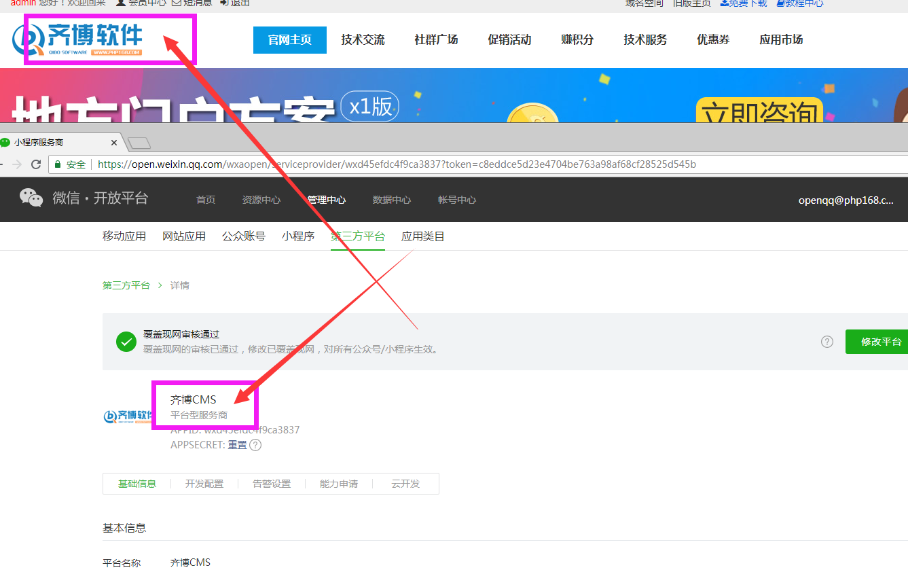
Task: Open 技术交流 in the top navigation
Action: tap(363, 40)
